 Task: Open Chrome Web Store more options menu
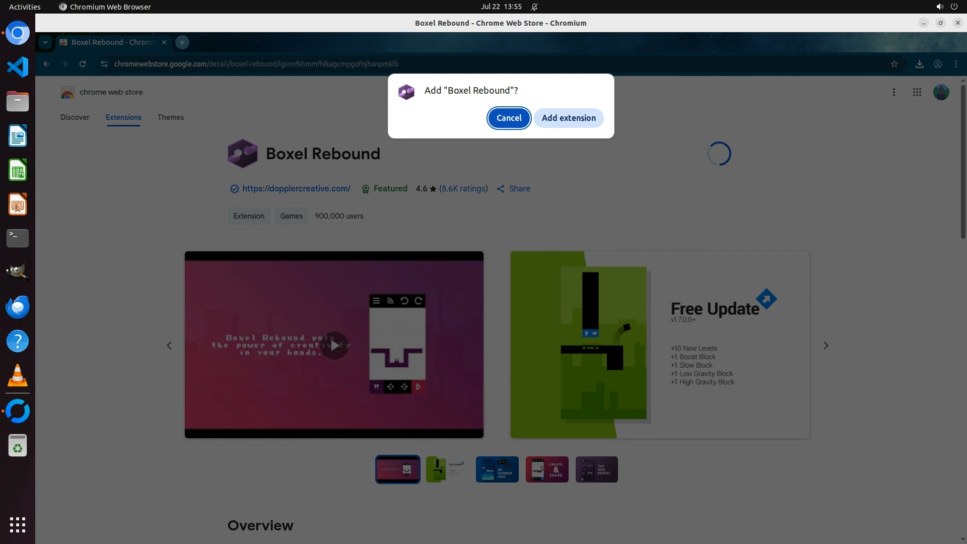coord(893,92)
